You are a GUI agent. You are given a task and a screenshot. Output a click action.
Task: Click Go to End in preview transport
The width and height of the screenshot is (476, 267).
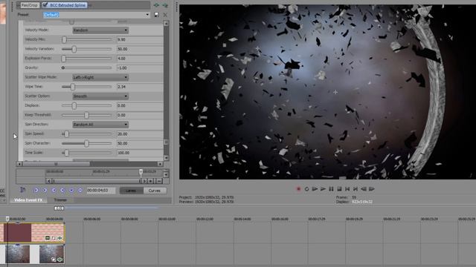pyautogui.click(x=356, y=189)
